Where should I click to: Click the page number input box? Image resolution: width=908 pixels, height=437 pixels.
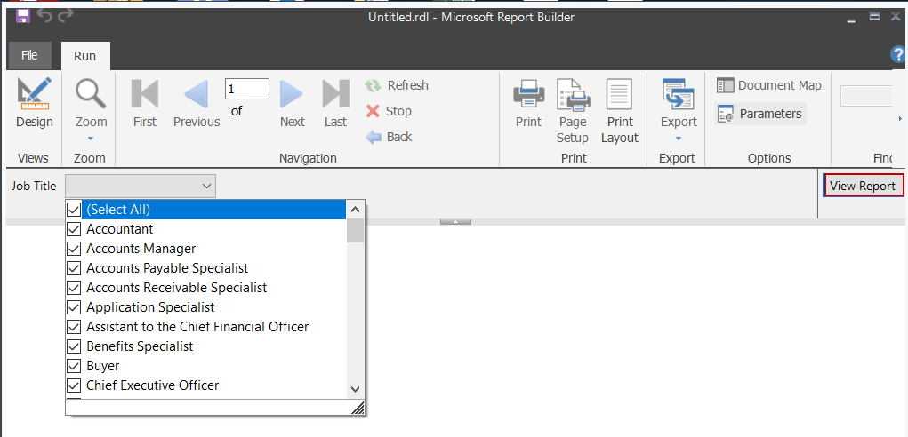pyautogui.click(x=246, y=89)
